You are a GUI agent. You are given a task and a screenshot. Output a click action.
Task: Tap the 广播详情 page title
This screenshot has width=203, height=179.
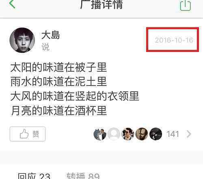tap(101, 4)
